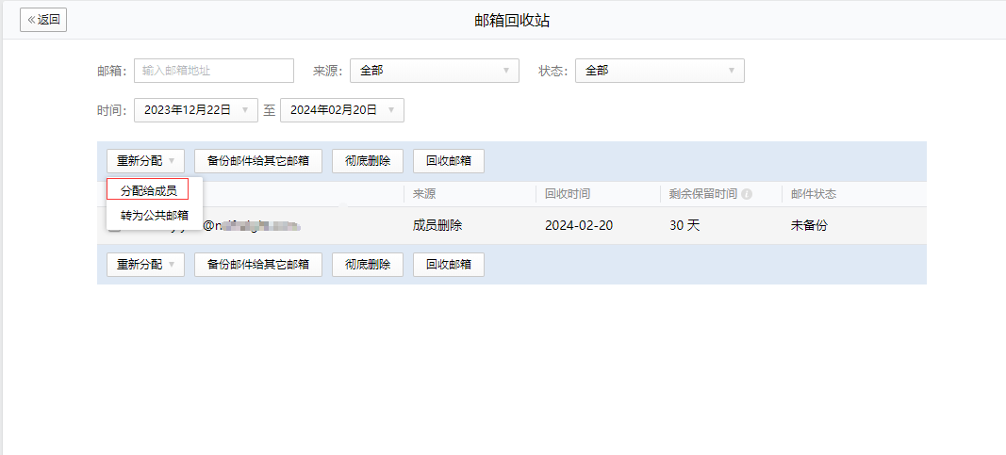
Task: Click the 回收时间 column header
Action: tap(568, 194)
